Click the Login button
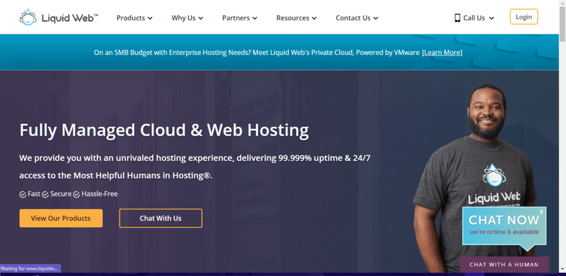566x276 pixels. click(524, 17)
